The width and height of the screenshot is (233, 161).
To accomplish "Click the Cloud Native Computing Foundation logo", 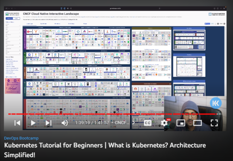I will 217,14.
